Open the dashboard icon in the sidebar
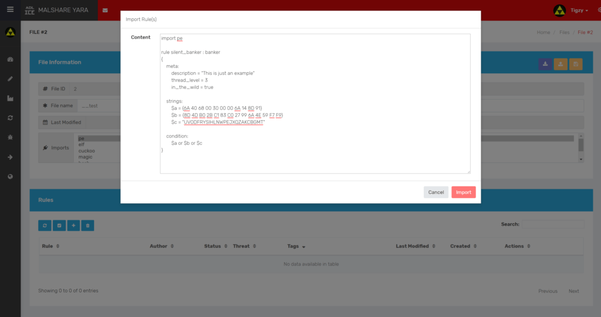The image size is (601, 317). [10, 60]
